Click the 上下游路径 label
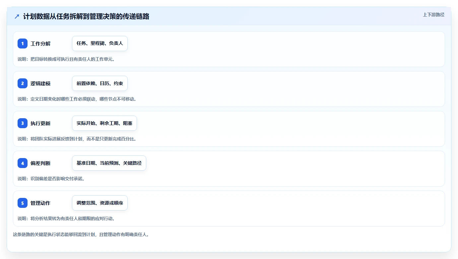The height and width of the screenshot is (259, 458). [433, 15]
